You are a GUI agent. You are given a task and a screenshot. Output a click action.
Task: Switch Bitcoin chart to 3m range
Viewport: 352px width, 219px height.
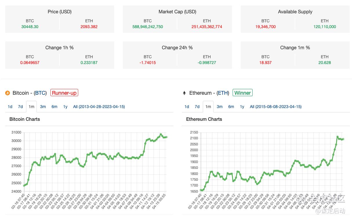tap(43, 107)
